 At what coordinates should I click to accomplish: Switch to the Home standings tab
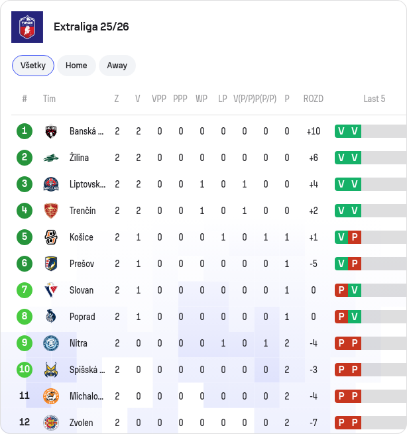(x=76, y=66)
